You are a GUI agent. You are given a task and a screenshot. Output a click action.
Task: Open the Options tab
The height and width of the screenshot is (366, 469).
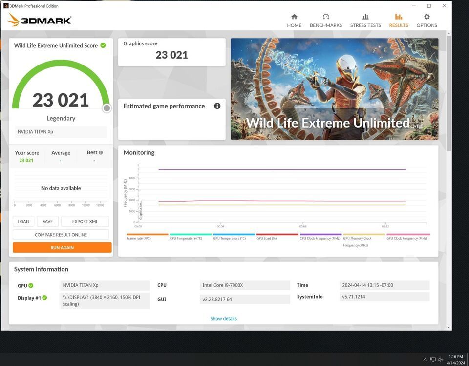pyautogui.click(x=426, y=21)
